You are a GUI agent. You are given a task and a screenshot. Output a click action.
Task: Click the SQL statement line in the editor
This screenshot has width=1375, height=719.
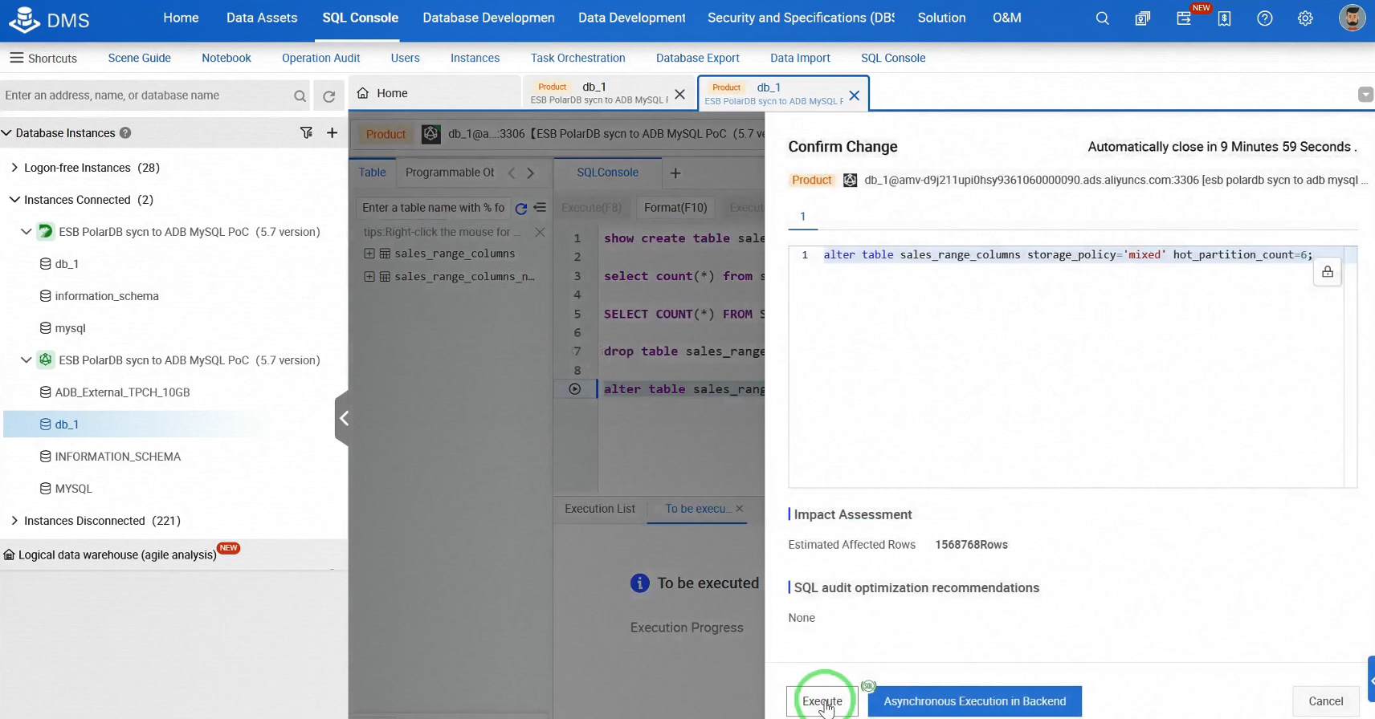[1067, 255]
